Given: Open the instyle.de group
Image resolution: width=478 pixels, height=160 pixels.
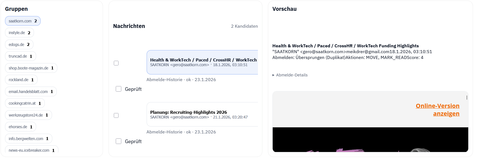Looking at the screenshot, I should tap(19, 33).
